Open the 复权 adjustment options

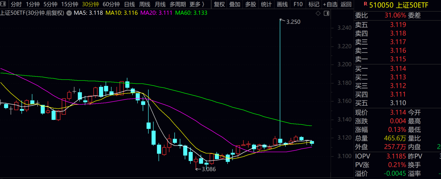tap(219, 4)
